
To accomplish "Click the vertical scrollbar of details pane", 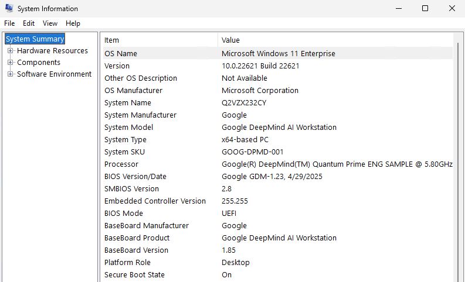I will pos(458,160).
